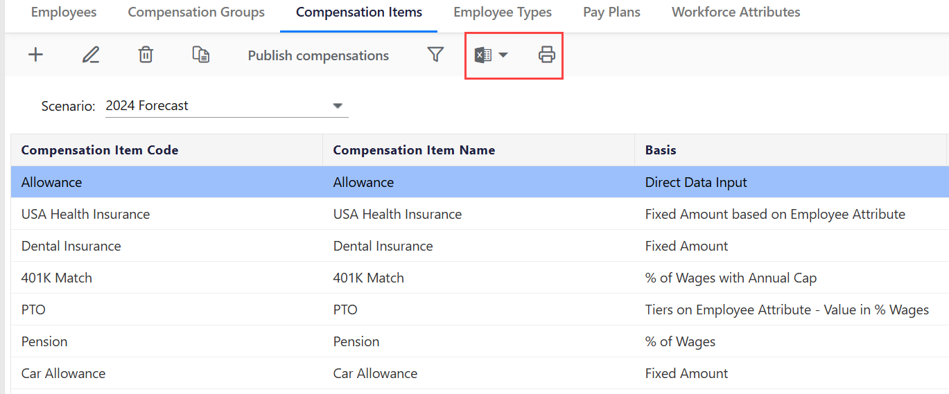Expand the Excel export dropdown arrow

(503, 55)
